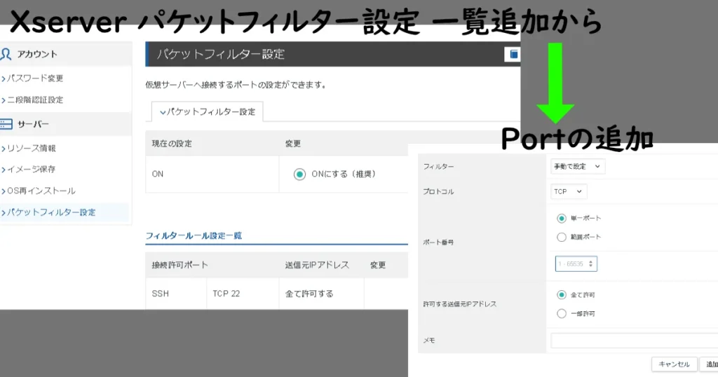The image size is (718, 377).
Task: Select the 一部許可 radio button
Action: [562, 313]
